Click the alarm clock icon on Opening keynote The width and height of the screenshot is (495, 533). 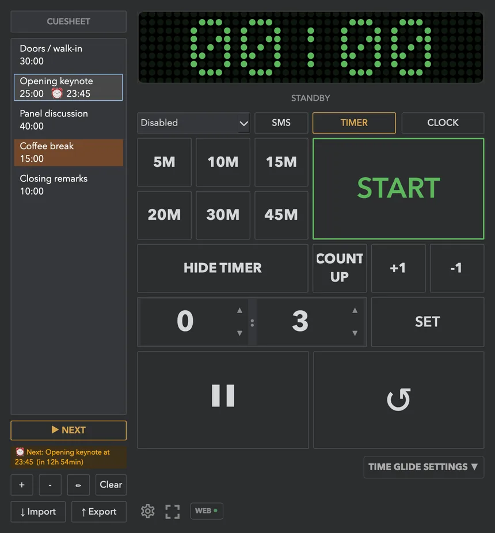pyautogui.click(x=57, y=93)
